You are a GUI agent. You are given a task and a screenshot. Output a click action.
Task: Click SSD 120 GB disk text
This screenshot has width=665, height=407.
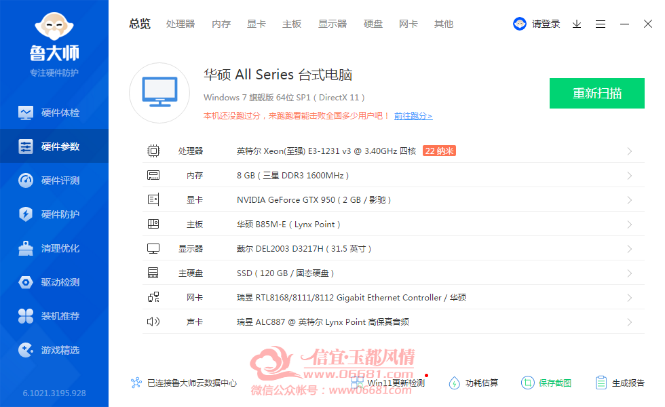click(x=285, y=273)
